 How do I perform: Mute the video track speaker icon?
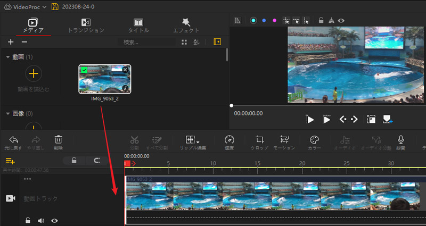pos(41,220)
